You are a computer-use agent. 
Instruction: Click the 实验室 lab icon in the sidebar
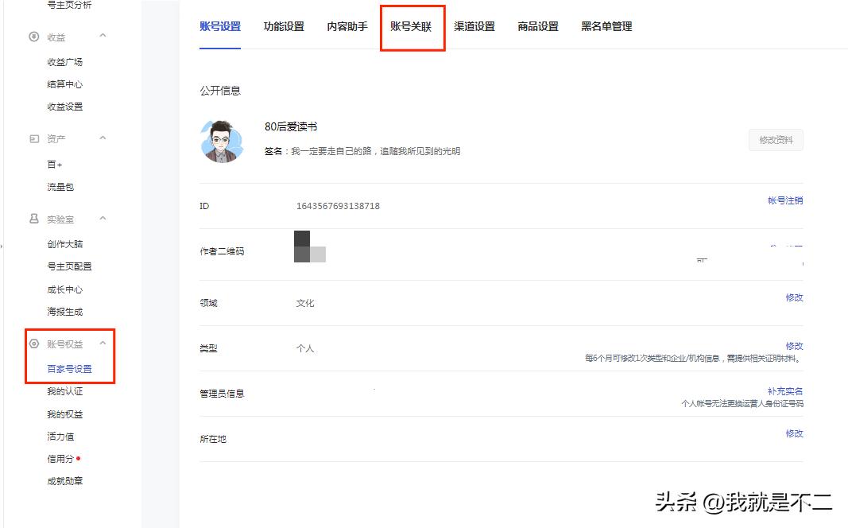[33, 219]
